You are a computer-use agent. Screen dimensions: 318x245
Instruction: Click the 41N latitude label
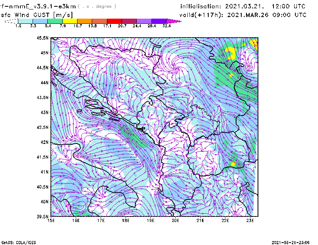point(45,172)
